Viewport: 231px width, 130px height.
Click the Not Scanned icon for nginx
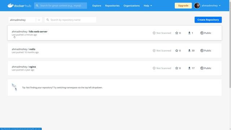[154, 68]
